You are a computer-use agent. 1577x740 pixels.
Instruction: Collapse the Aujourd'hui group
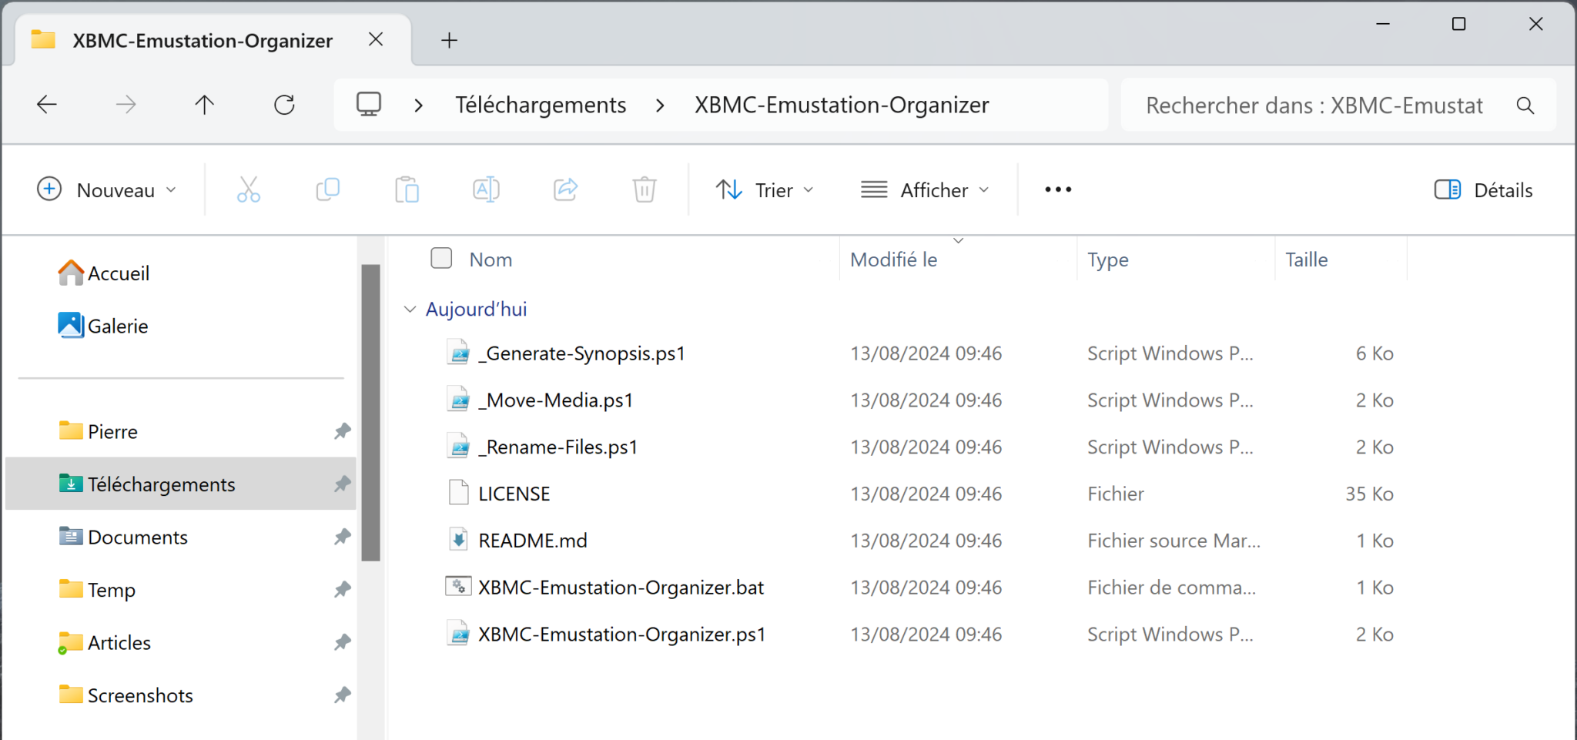coord(410,310)
